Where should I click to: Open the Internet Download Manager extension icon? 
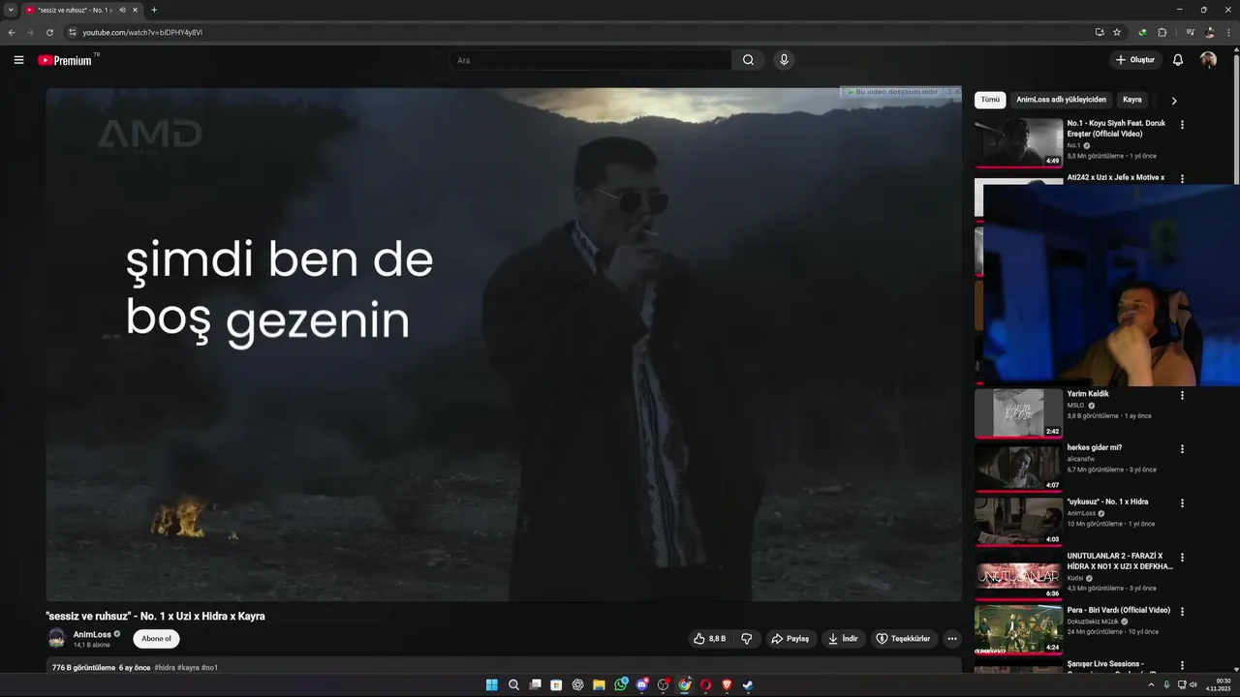tap(1143, 32)
